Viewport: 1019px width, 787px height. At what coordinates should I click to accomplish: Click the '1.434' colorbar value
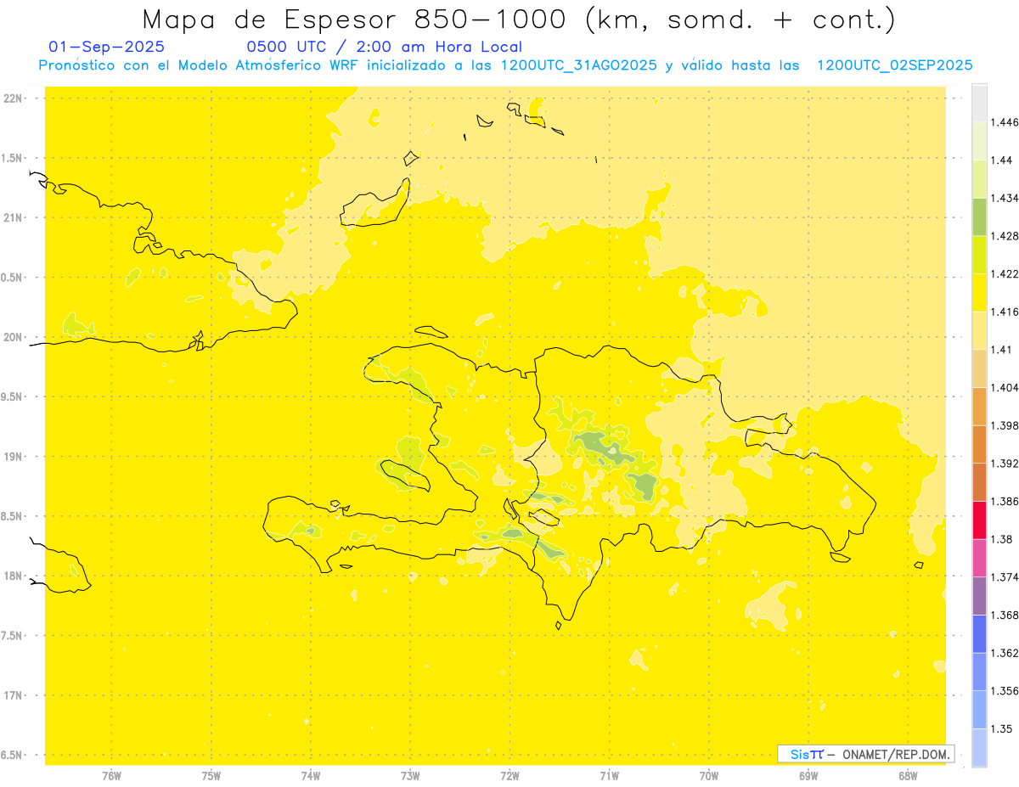[1005, 198]
